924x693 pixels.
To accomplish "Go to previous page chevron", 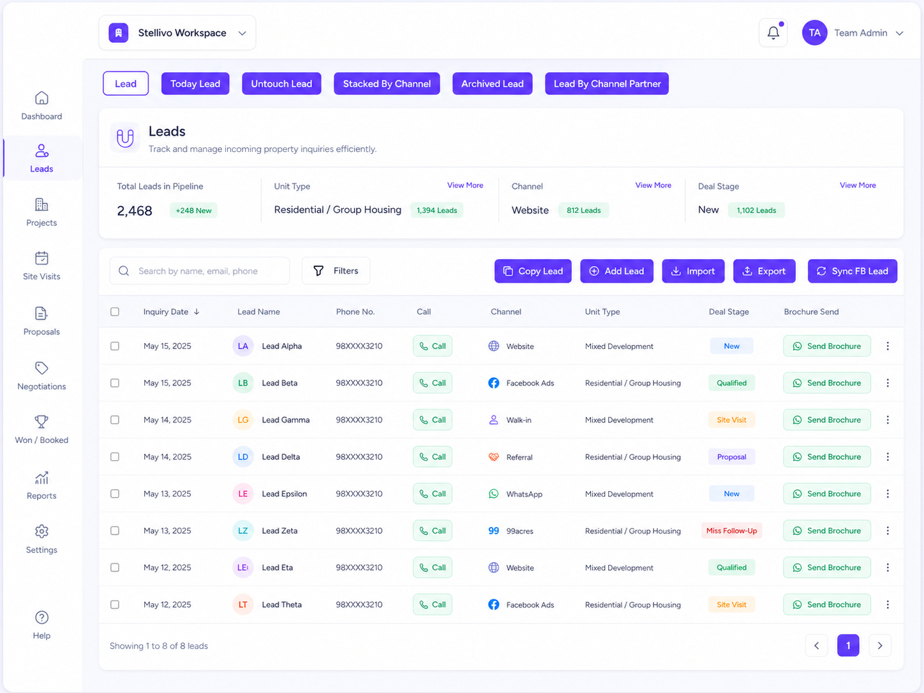I will click(x=817, y=646).
